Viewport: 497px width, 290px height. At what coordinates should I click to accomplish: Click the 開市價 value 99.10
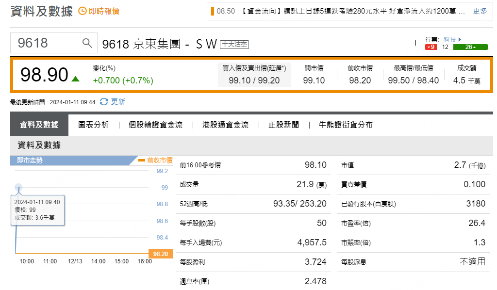click(314, 81)
